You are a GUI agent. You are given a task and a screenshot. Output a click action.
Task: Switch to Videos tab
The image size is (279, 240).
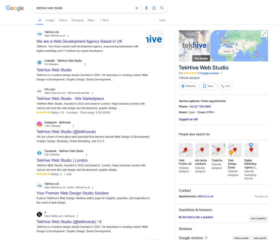click(63, 20)
